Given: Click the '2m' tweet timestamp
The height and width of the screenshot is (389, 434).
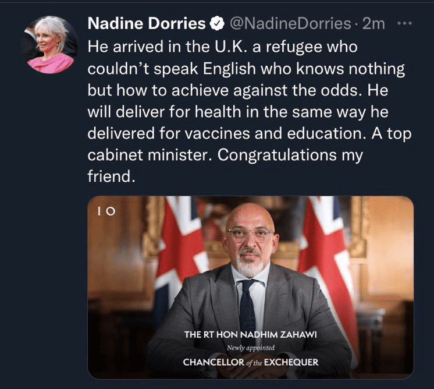Looking at the screenshot, I should [x=373, y=24].
